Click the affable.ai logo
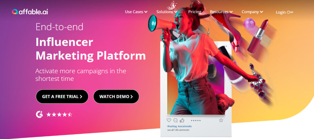Image resolution: width=314 pixels, height=139 pixels. (30, 12)
